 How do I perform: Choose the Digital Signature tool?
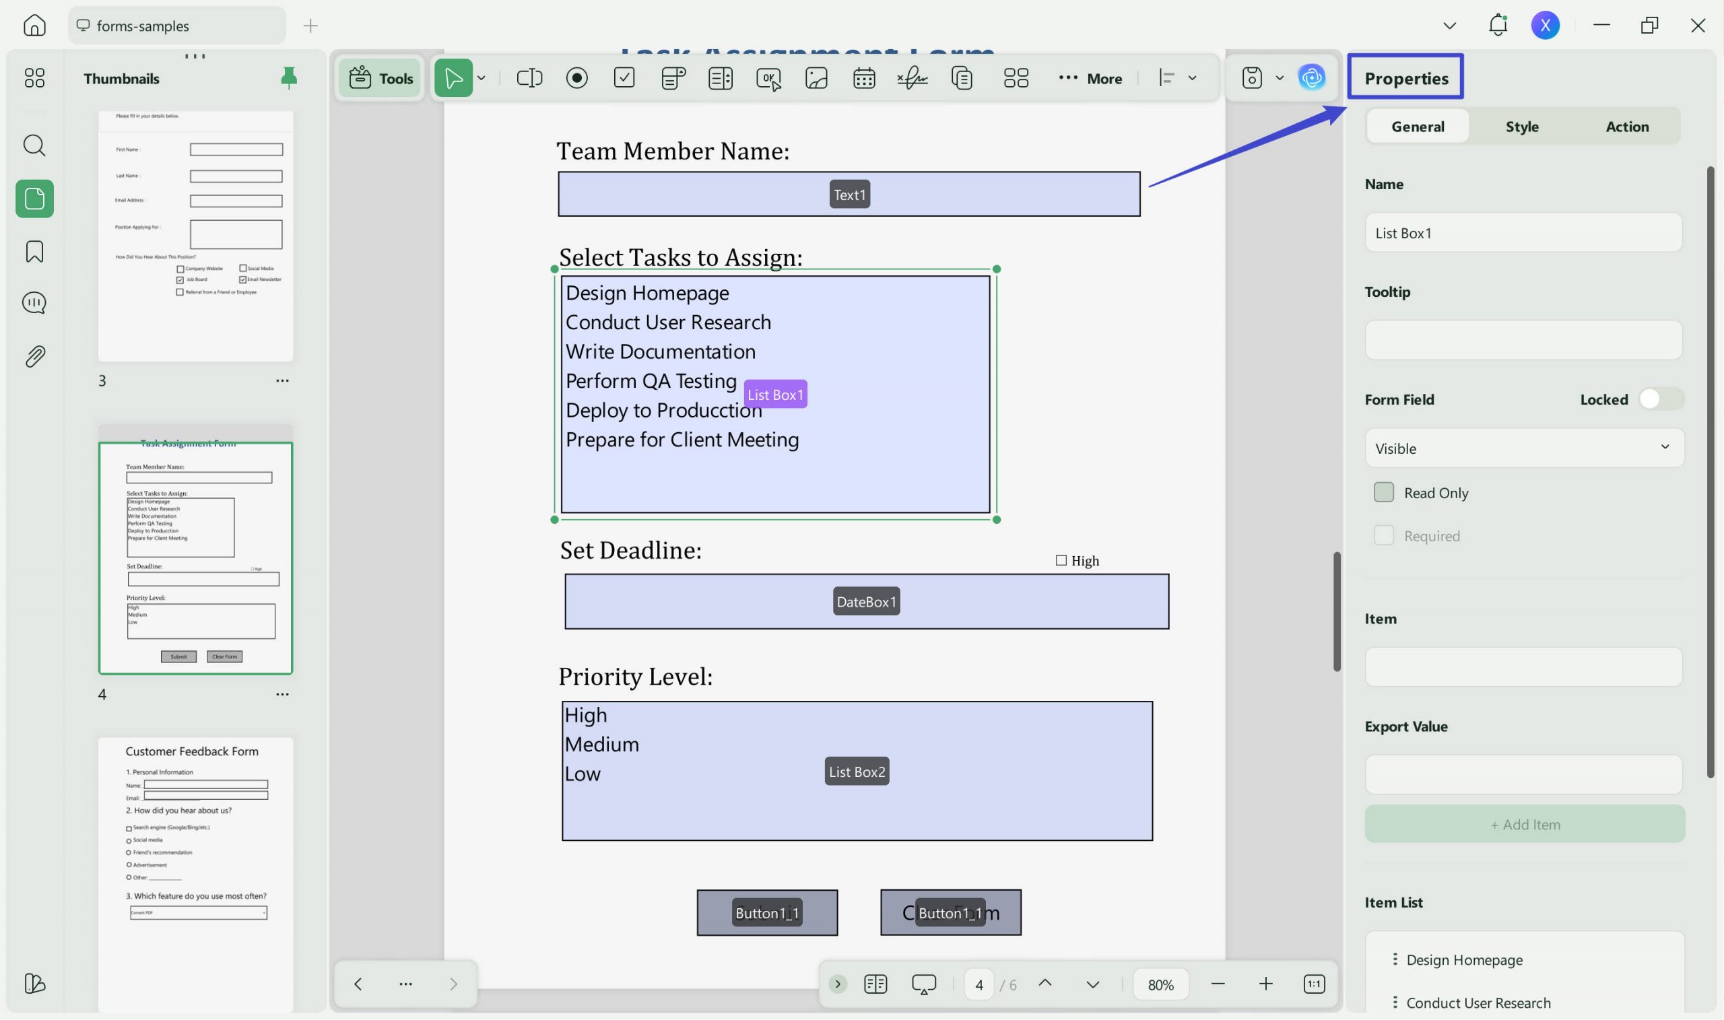(913, 77)
